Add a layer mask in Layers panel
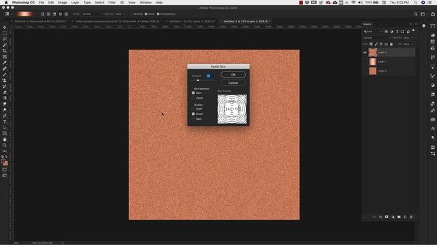This screenshot has height=245, width=437. point(386,216)
